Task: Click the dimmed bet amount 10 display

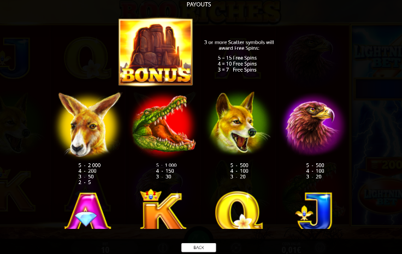Action: [105, 248]
